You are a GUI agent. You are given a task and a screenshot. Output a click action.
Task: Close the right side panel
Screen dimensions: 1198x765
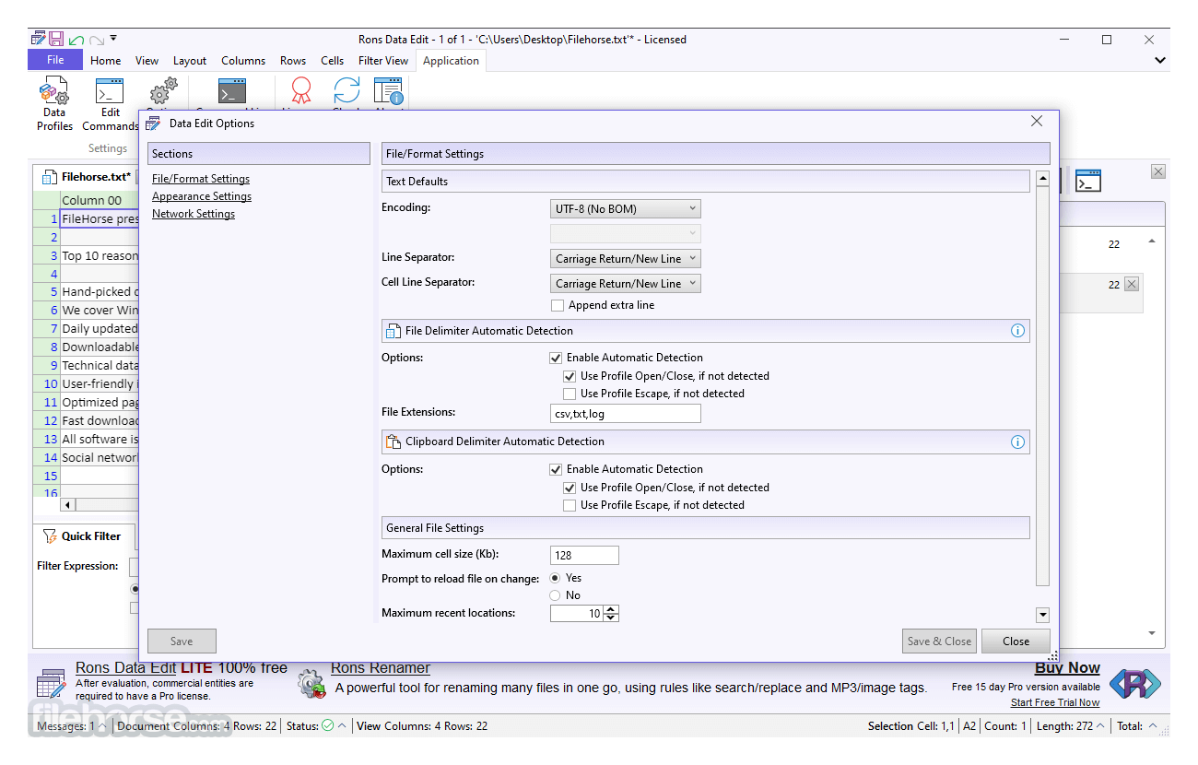pos(1158,171)
